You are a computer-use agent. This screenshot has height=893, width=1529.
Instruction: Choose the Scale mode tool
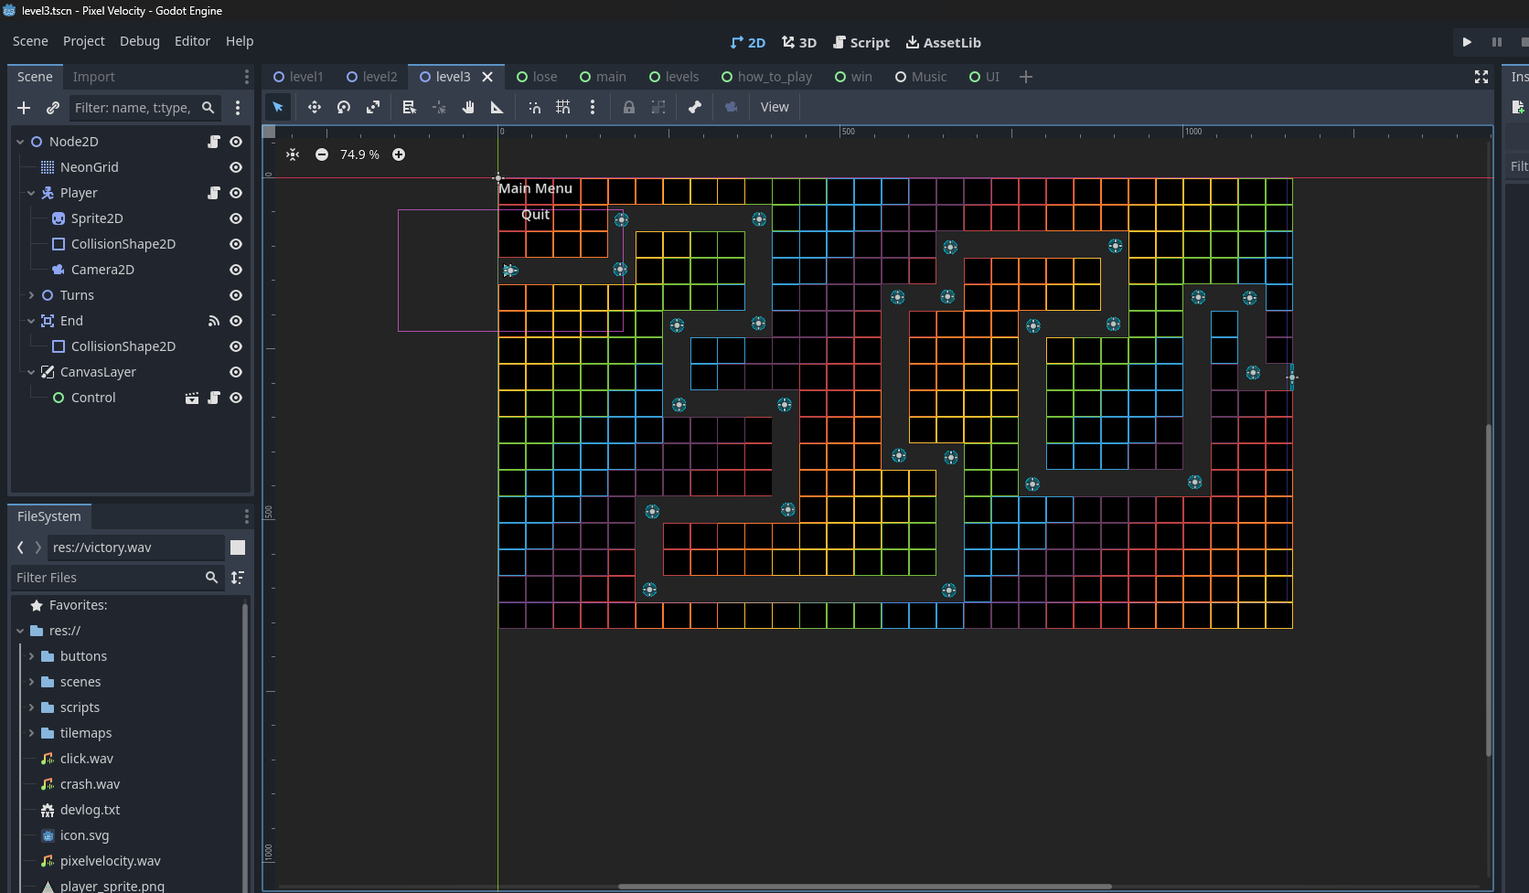tap(373, 107)
